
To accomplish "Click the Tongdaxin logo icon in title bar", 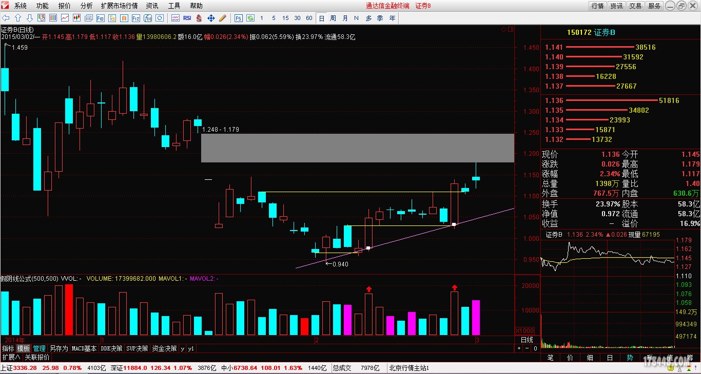I will point(5,6).
